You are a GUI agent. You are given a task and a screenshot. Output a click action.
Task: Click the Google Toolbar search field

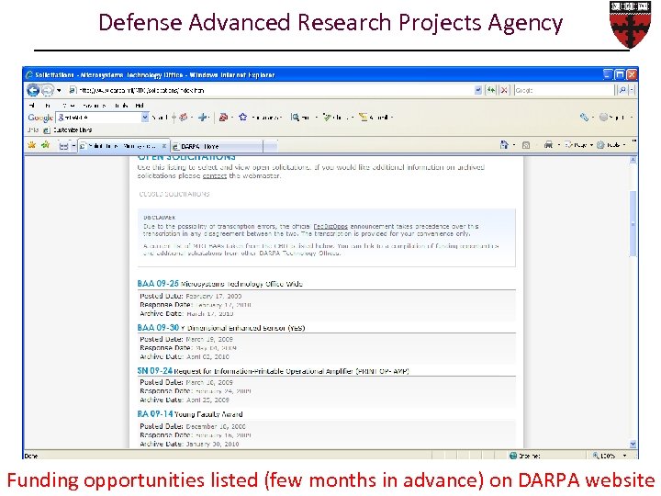[x=98, y=118]
